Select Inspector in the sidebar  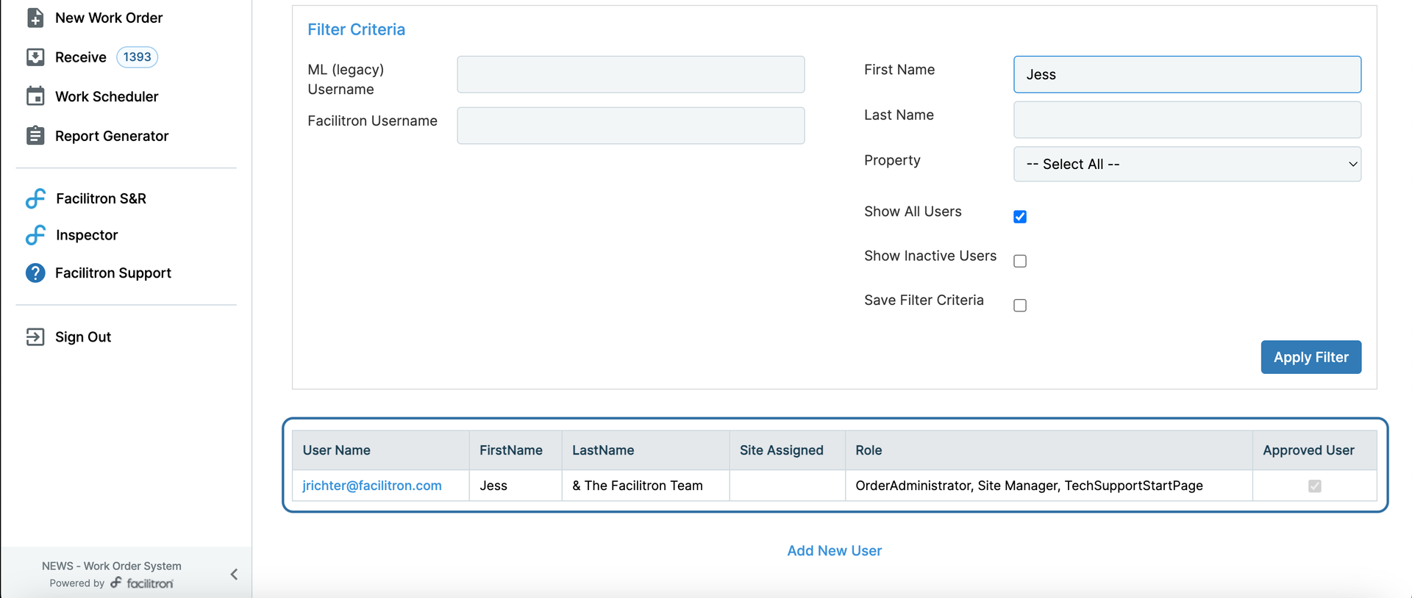pos(87,235)
